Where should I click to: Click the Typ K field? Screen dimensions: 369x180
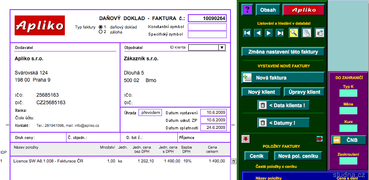348,93
